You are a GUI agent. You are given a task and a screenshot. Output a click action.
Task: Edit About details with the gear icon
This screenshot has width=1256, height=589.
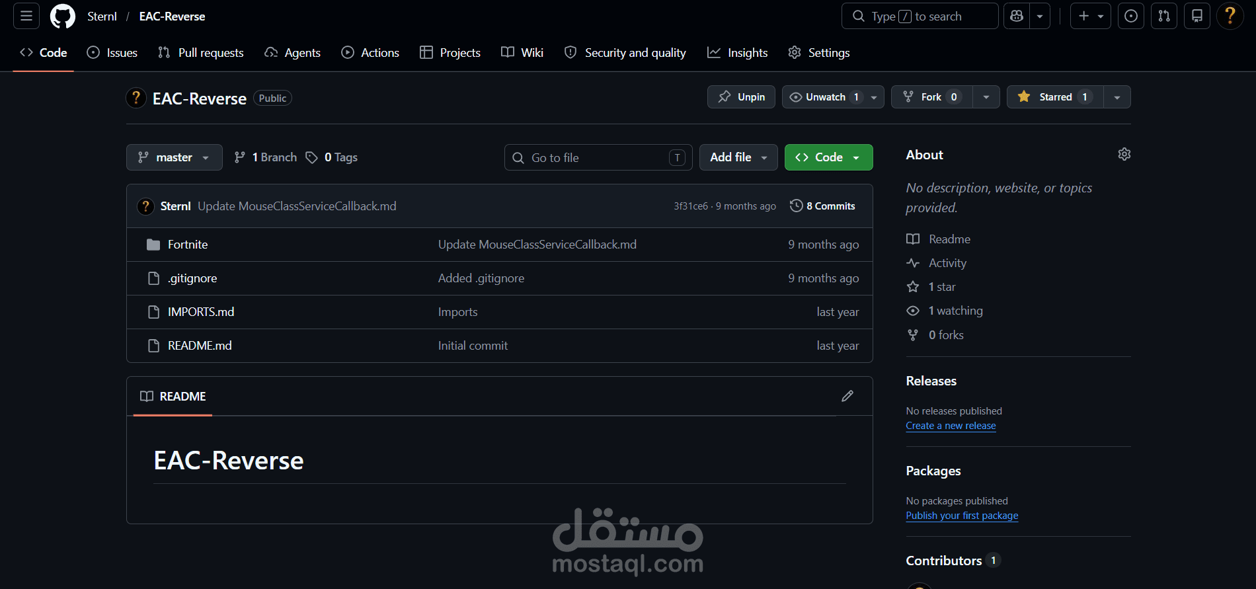tap(1124, 154)
